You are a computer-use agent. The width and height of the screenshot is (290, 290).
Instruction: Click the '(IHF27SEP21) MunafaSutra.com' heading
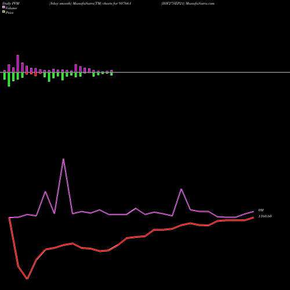click(x=188, y=3)
